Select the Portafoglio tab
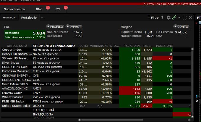Viewport: 201px width, 122px height. tap(29, 17)
